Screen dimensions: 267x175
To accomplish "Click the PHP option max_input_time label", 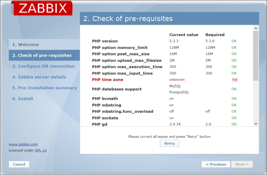I will 122,73.
